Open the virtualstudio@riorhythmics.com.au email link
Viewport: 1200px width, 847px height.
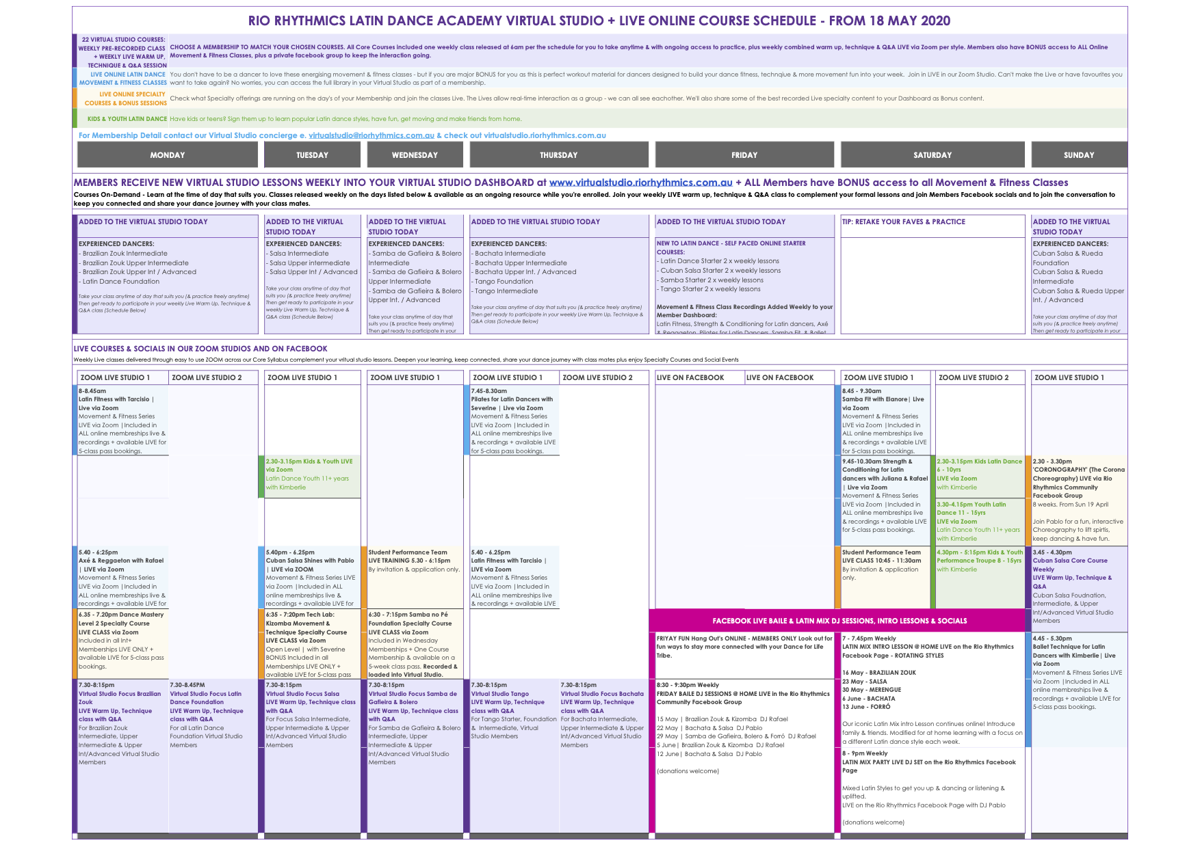(371, 135)
